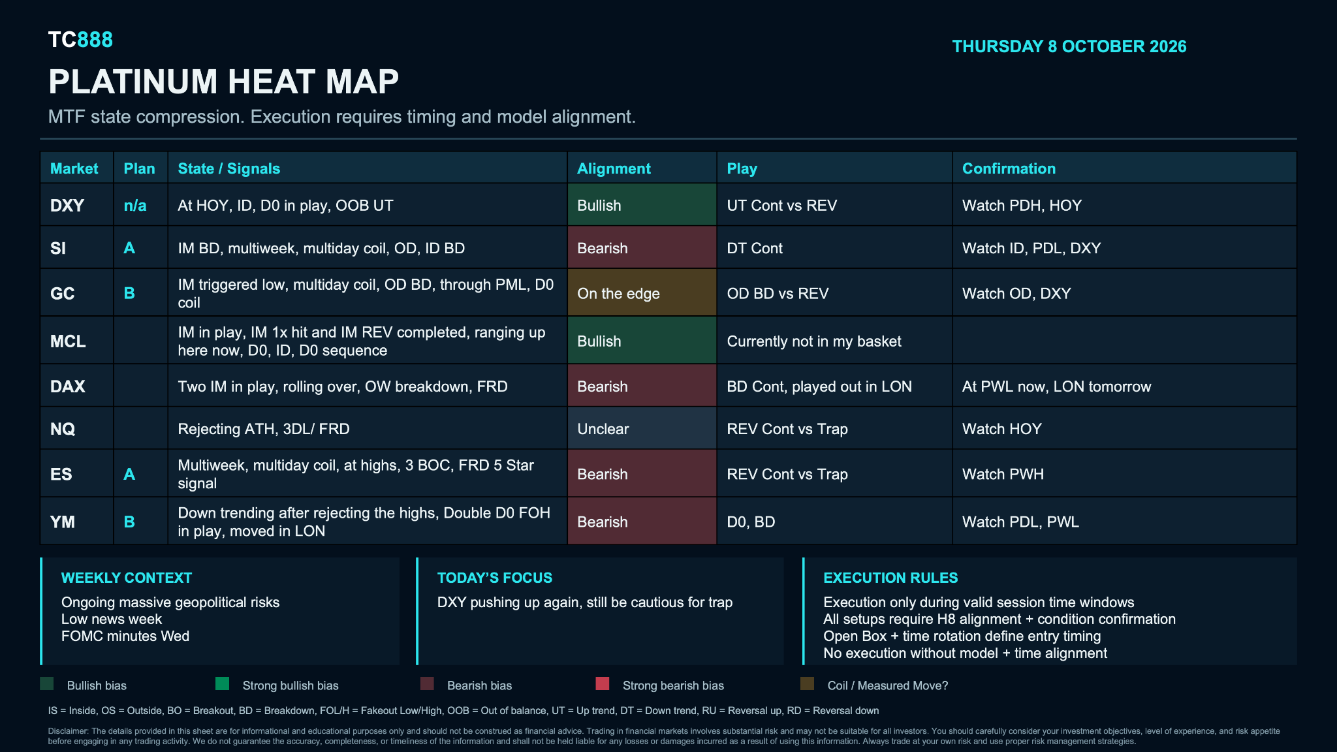Click 'BD Cont, played out in LON'
The image size is (1337, 752).
coord(834,386)
